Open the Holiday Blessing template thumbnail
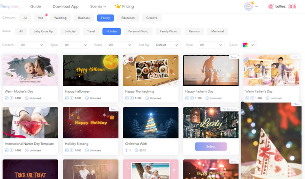This screenshot has width=305, height=179. pos(91,123)
